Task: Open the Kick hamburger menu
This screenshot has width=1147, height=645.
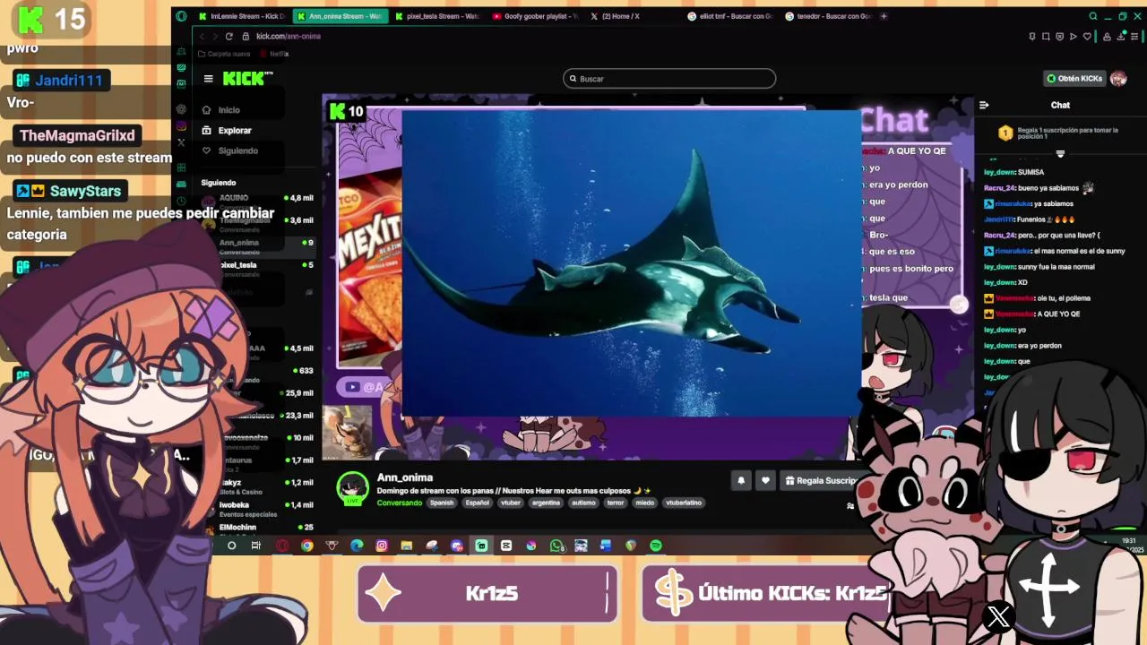Action: pyautogui.click(x=208, y=79)
